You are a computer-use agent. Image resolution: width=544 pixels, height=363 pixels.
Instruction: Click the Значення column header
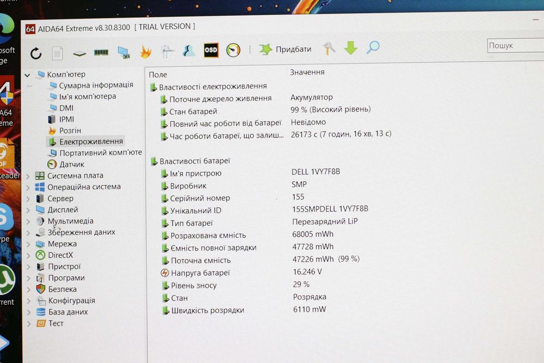coord(307,72)
